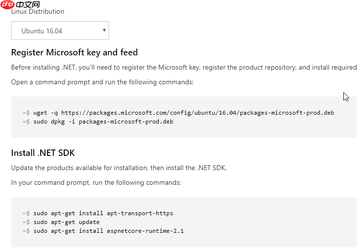Image resolution: width=357 pixels, height=249 pixels.
Task: Click the Linux Distribution label
Action: 38,12
